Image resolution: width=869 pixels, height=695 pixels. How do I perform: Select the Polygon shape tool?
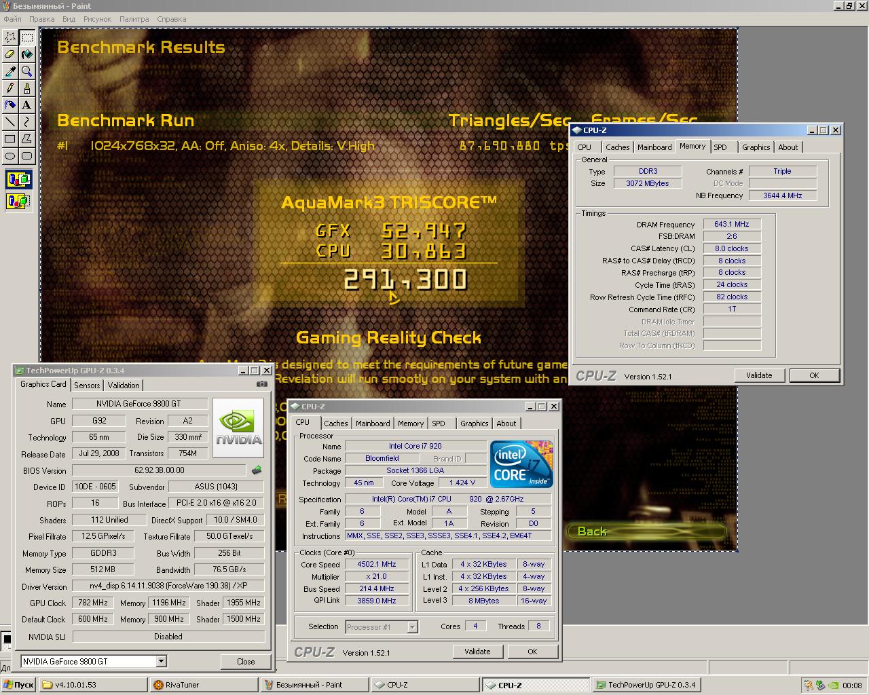click(x=26, y=139)
